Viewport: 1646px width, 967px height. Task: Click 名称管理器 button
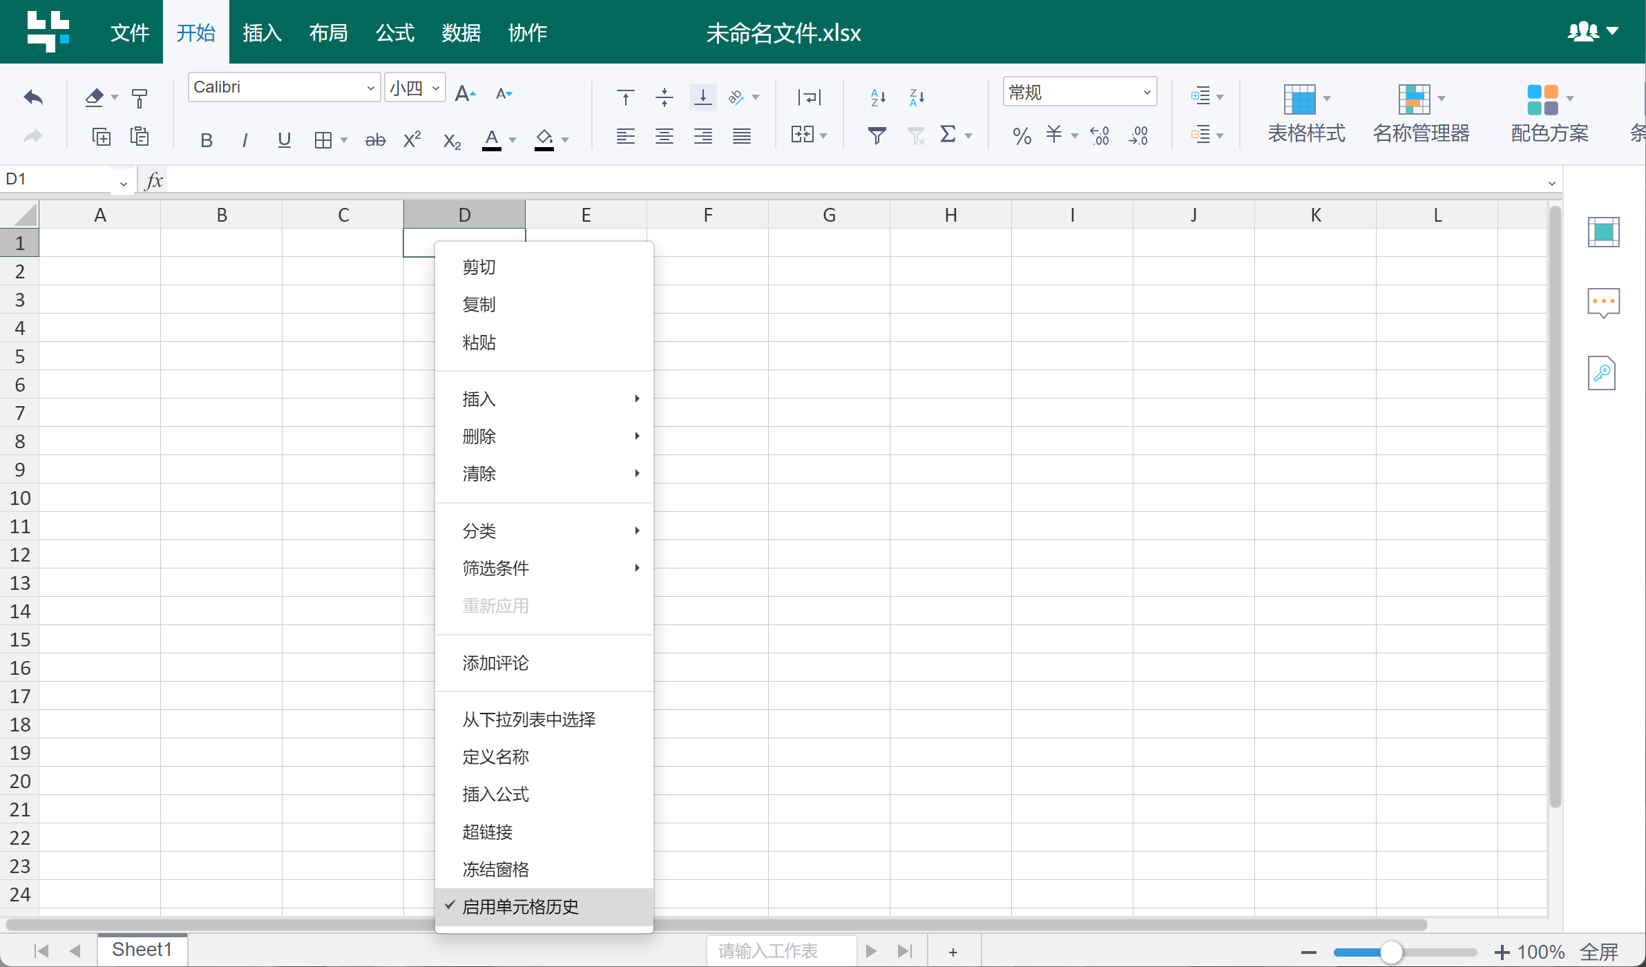pos(1421,113)
